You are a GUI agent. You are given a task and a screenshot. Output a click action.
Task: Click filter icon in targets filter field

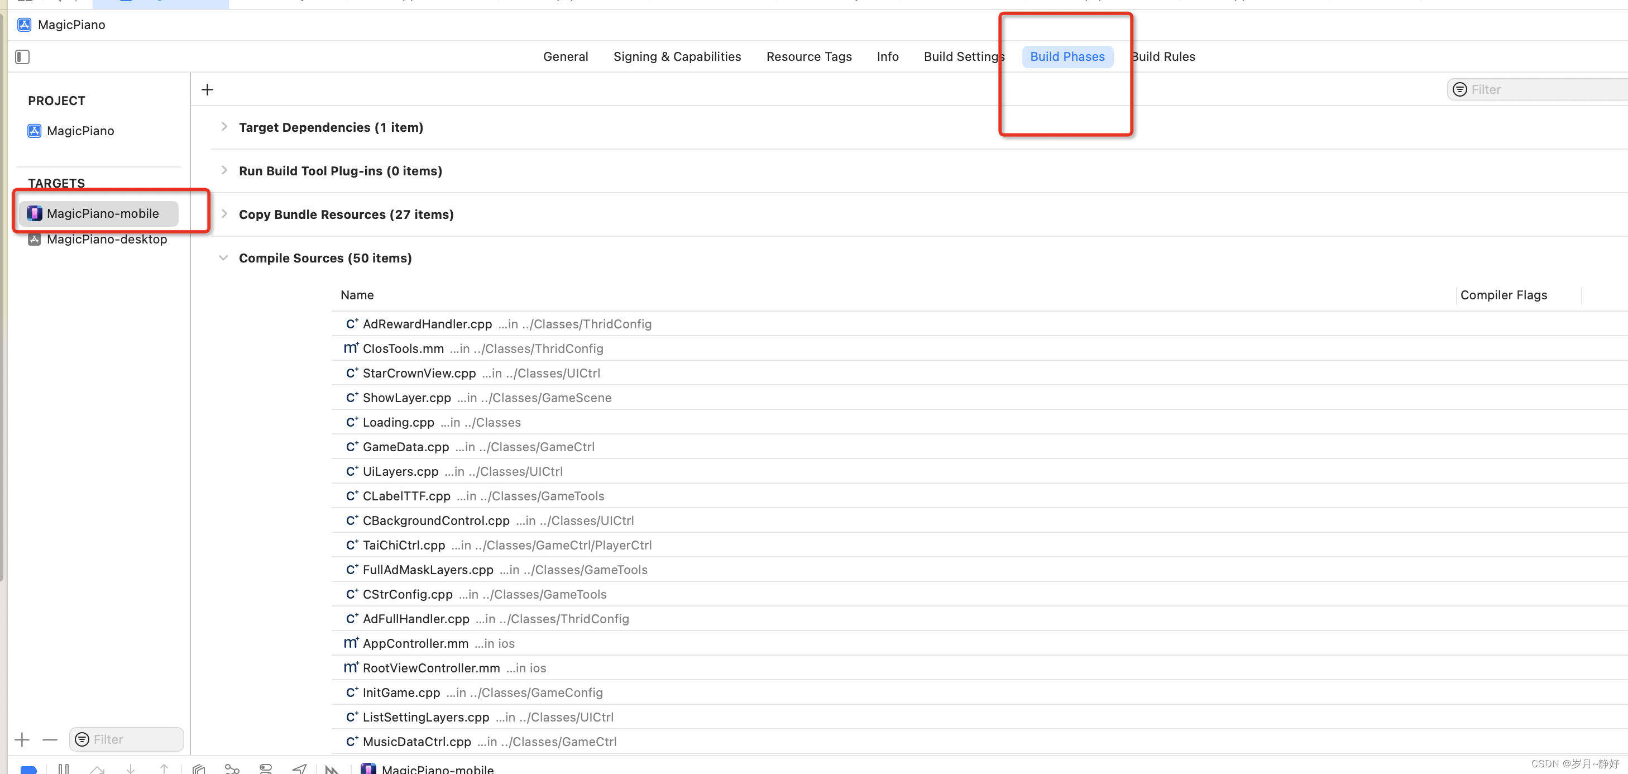point(82,739)
